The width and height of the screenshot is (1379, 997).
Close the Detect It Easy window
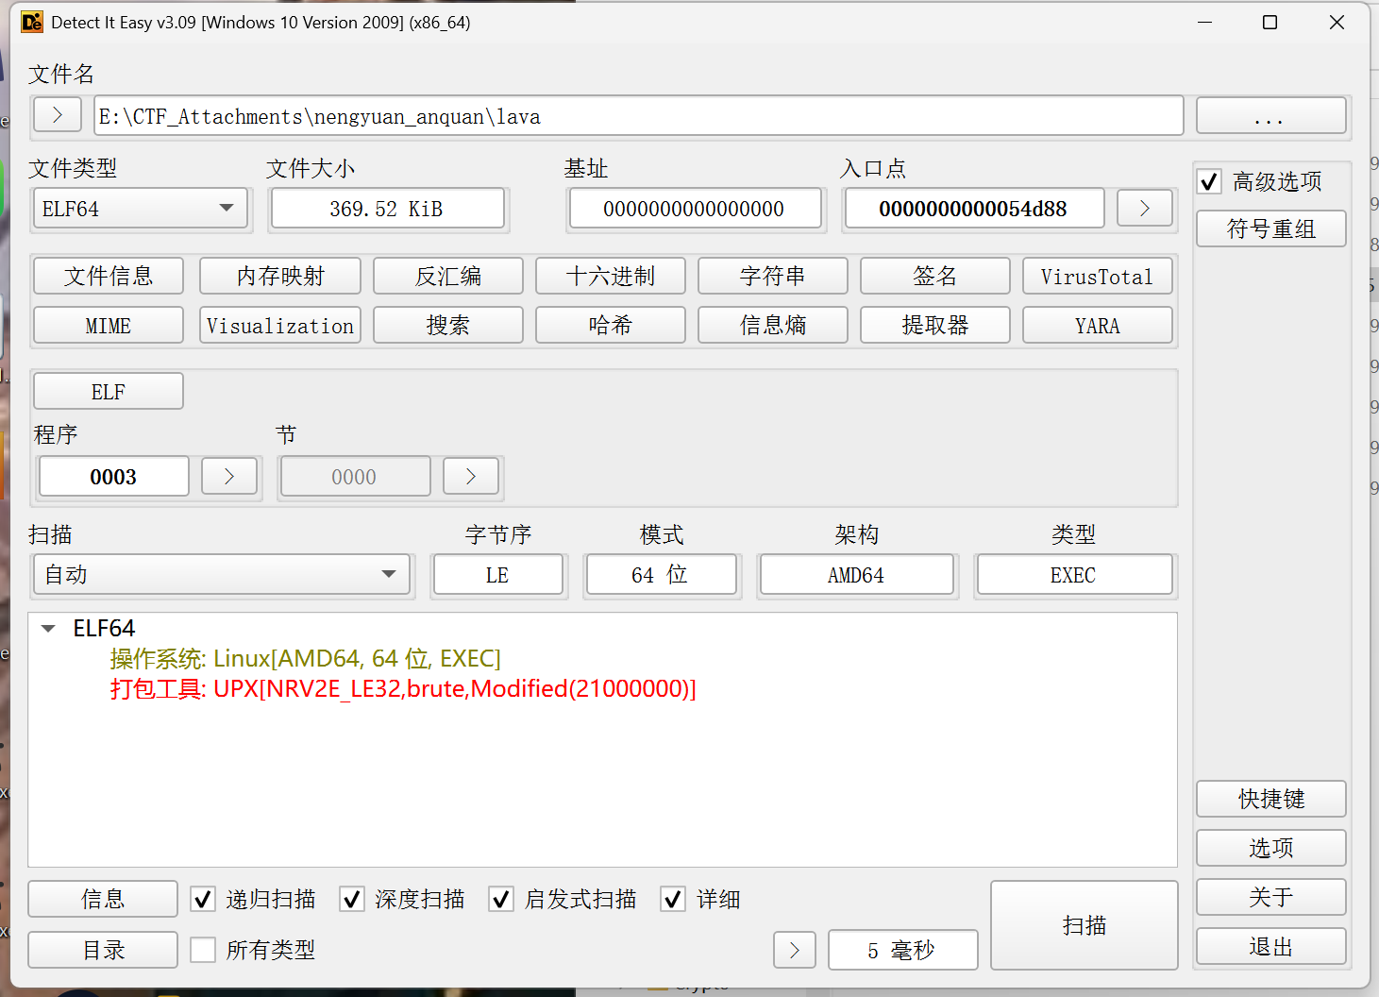point(1337,22)
